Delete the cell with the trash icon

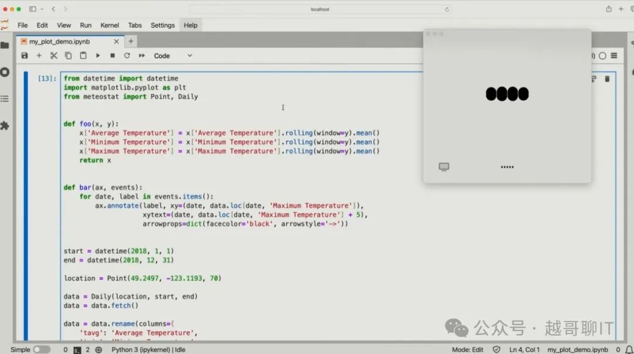607,79
